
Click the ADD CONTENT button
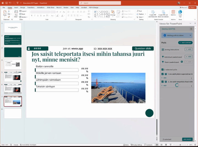click(185, 43)
